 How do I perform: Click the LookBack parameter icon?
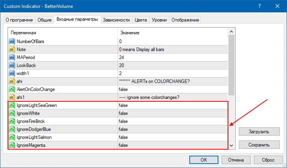pyautogui.click(x=12, y=65)
